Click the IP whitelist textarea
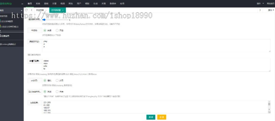The image size is (275, 121). (x=156, y=107)
